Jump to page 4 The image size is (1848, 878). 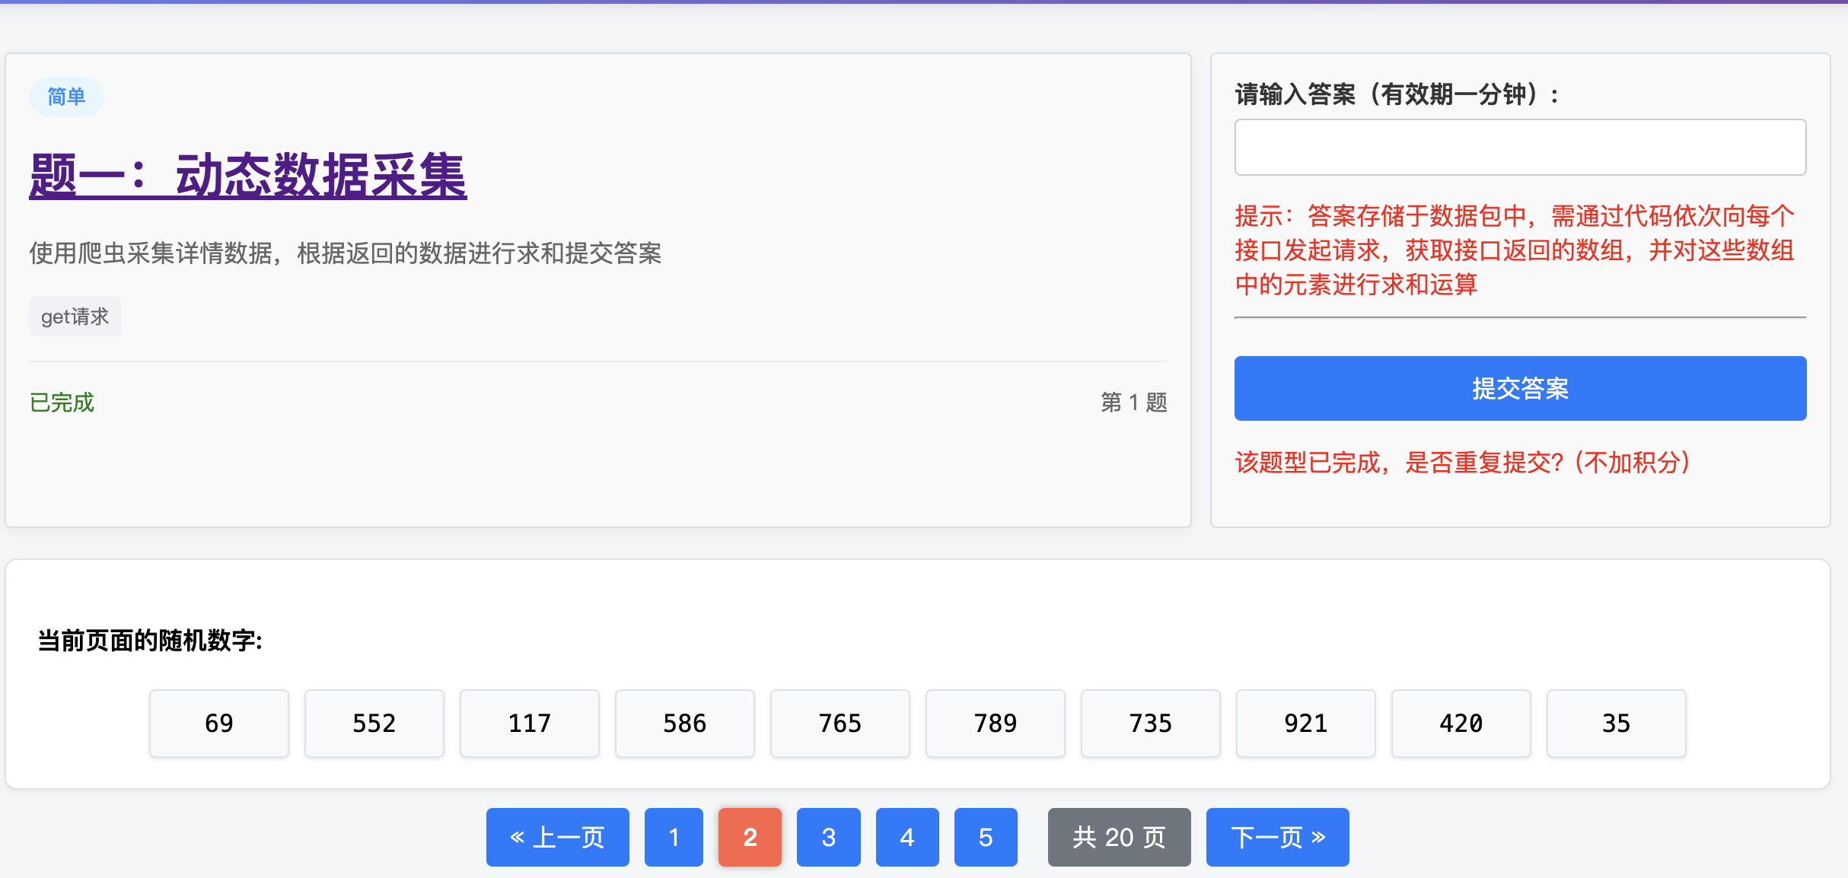[906, 837]
